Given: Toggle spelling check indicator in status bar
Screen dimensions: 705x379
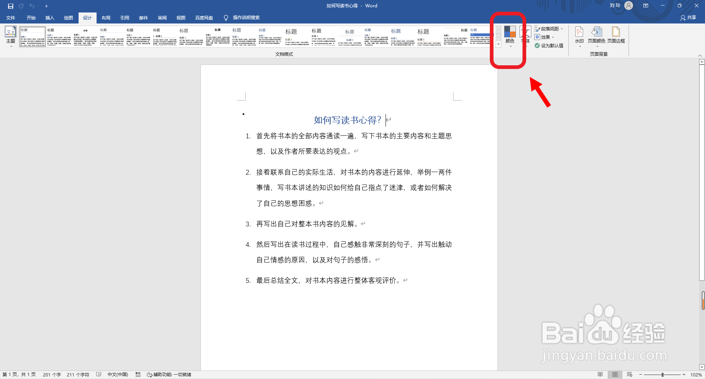Looking at the screenshot, I should pyautogui.click(x=98, y=374).
